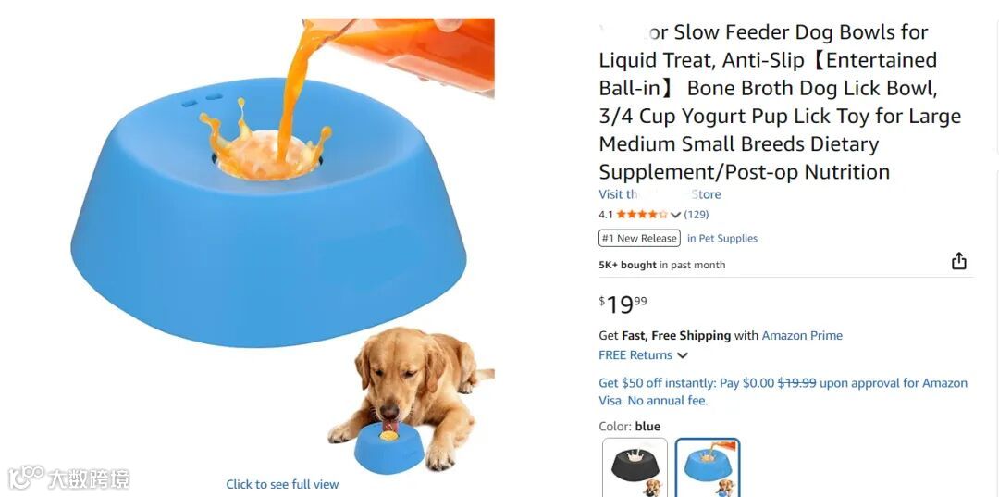
Task: Open the rating breakdown chevron
Action: [676, 215]
